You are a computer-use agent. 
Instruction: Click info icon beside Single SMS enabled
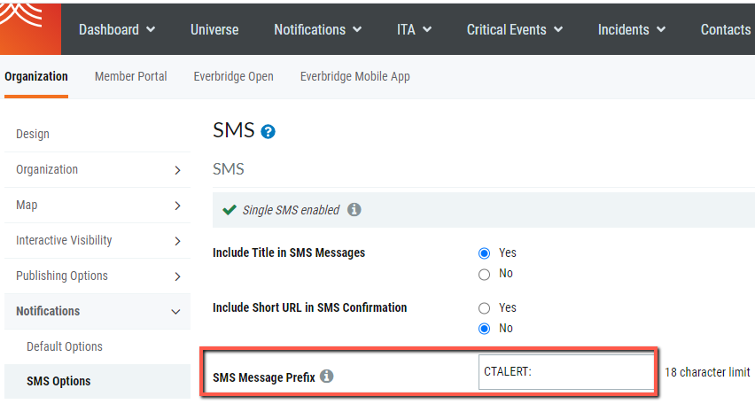pos(354,210)
